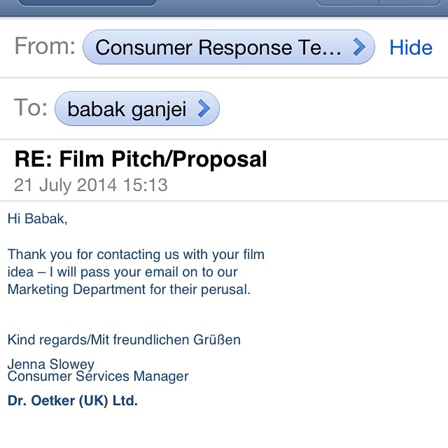Tap the Consumer Services Manager title
Viewport: 448px width, 448px height.
tap(98, 377)
